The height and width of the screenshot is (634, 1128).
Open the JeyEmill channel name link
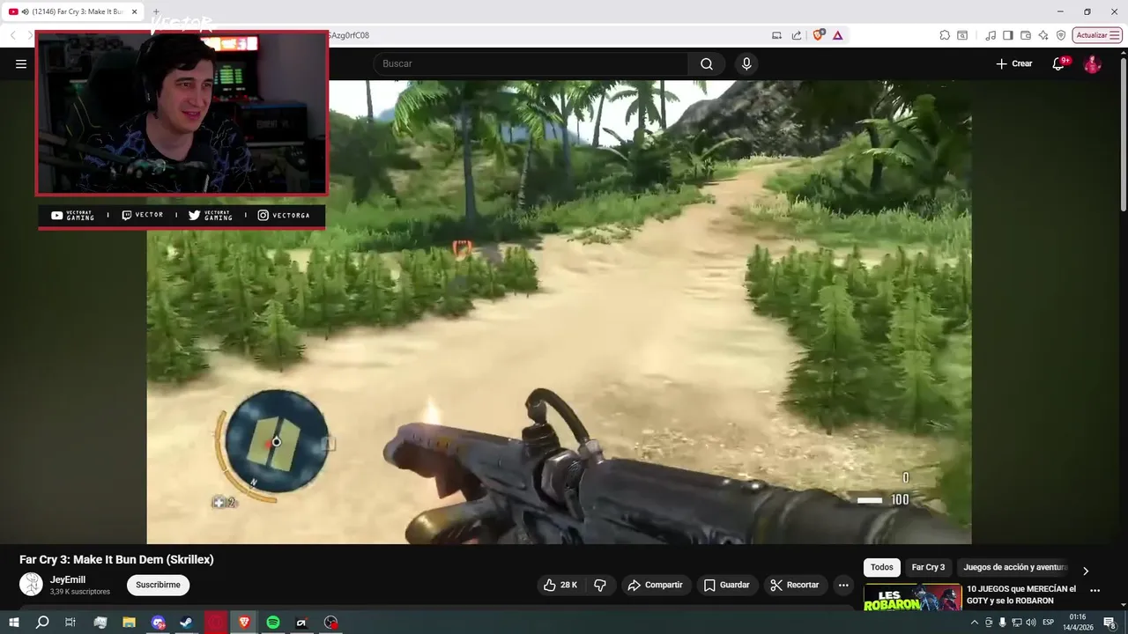click(x=68, y=579)
